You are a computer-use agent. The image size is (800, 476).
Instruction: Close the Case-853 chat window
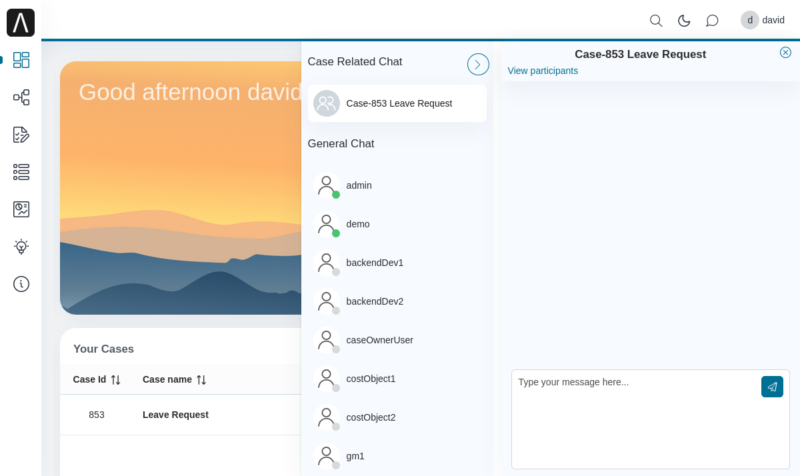tap(785, 53)
